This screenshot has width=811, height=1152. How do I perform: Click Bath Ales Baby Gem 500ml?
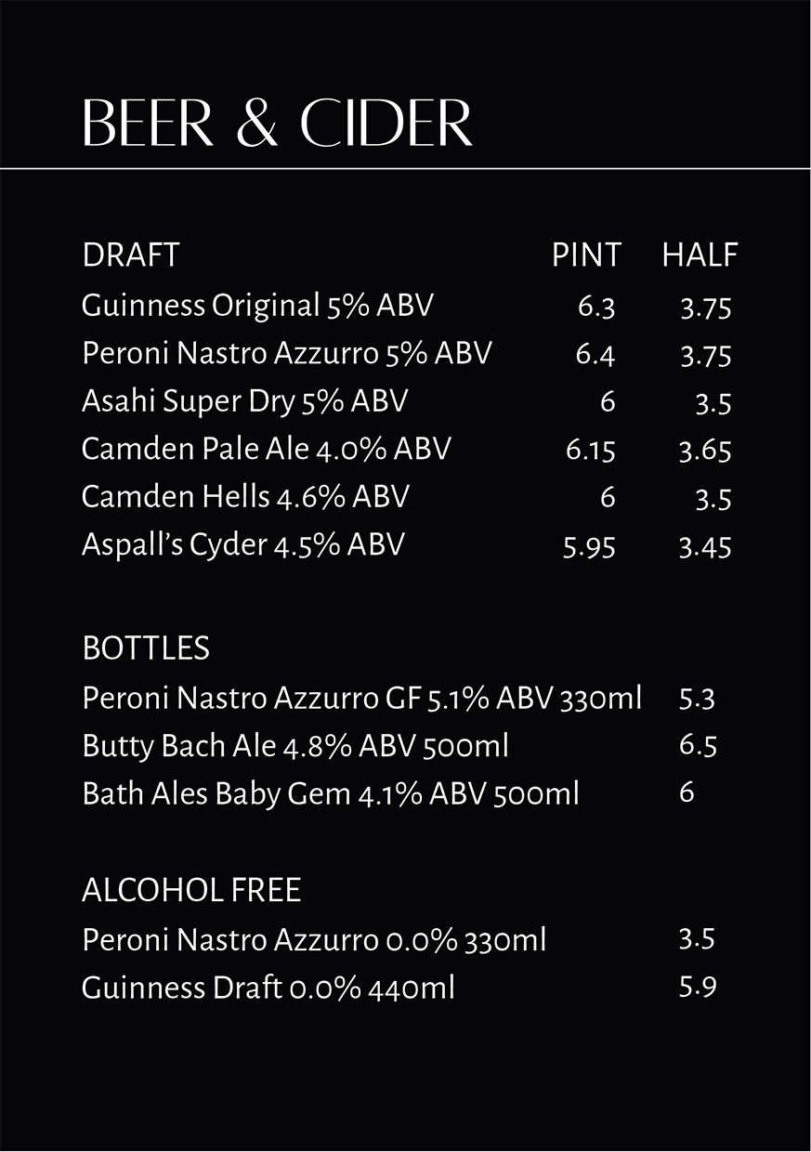330,793
